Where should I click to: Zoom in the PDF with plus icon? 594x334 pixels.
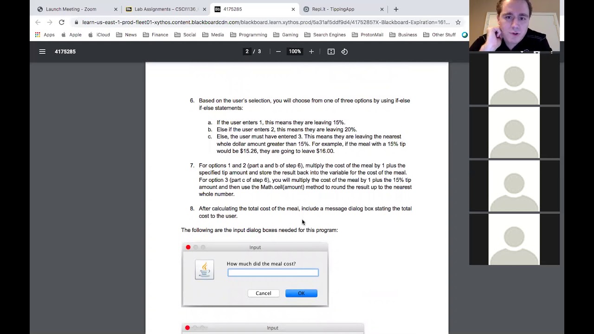tap(311, 51)
